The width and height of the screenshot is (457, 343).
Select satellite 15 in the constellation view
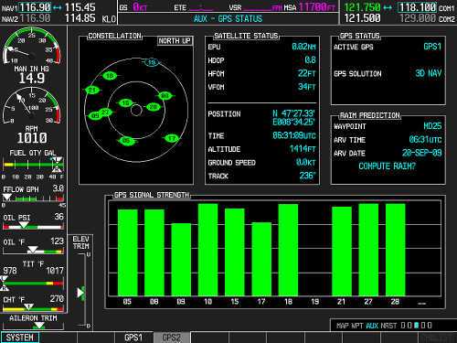coord(125,103)
